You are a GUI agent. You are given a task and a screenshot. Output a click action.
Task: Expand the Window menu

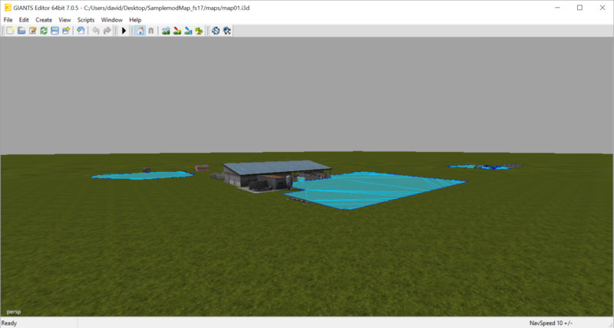[111, 19]
